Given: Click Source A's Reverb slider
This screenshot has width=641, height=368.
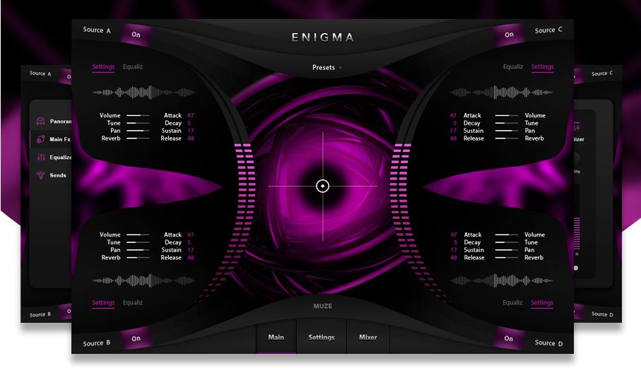Looking at the screenshot, I should tap(138, 138).
